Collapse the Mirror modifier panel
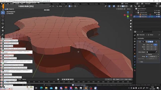This screenshot has height=90, width=161. [x=138, y=42]
